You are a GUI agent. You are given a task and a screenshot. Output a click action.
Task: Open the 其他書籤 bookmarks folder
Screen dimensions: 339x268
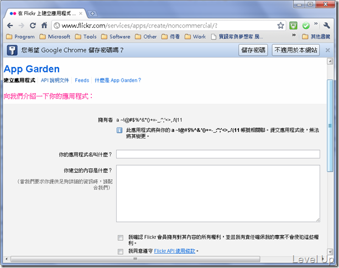(316, 37)
